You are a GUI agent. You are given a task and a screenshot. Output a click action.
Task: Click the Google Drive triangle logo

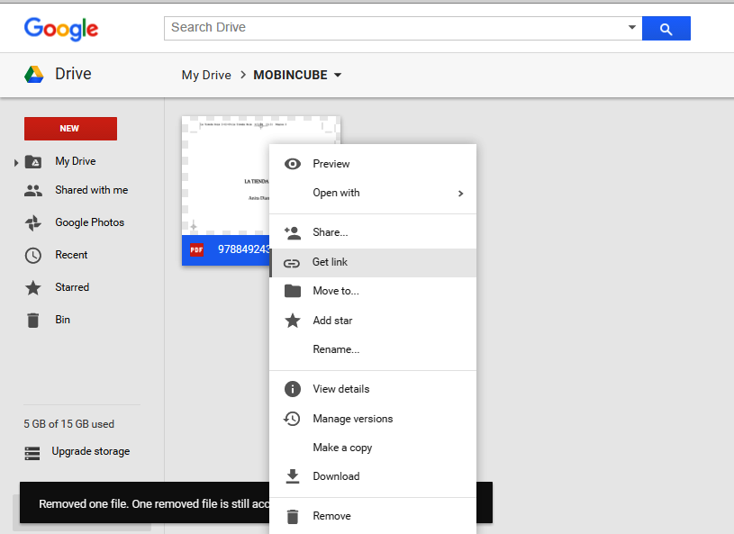pos(34,74)
